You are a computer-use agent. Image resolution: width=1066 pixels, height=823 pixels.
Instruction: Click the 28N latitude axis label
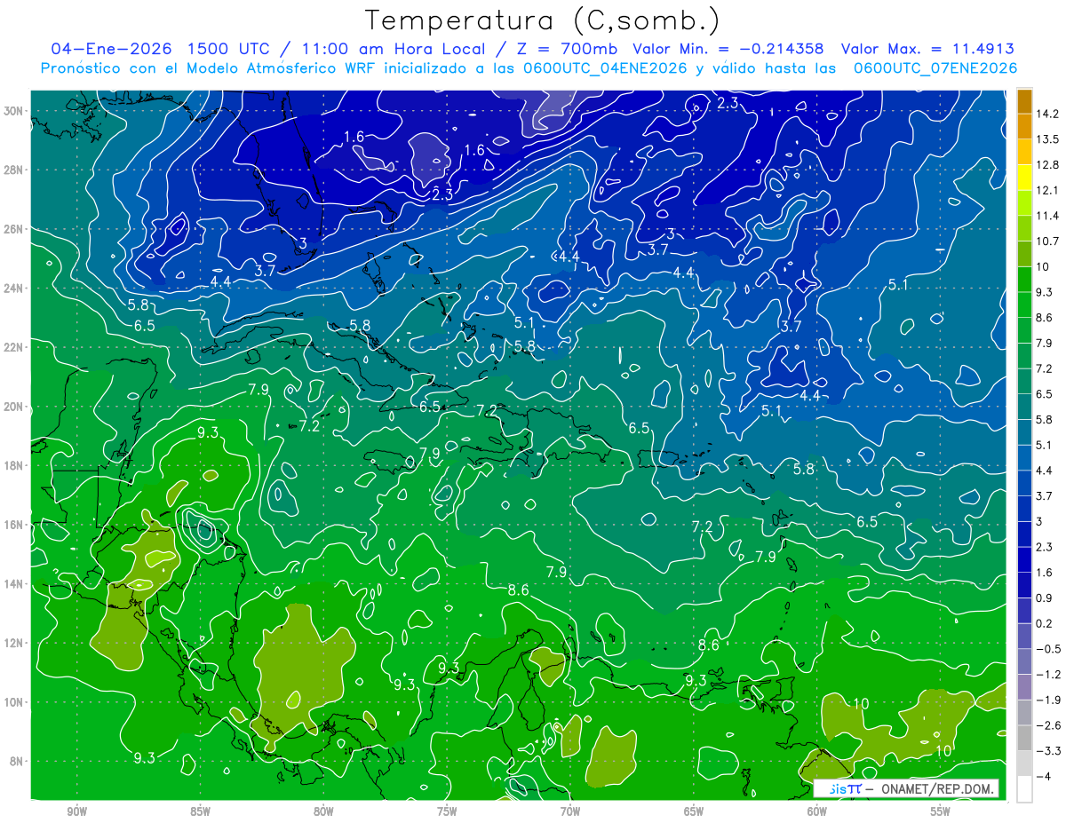[x=13, y=170]
